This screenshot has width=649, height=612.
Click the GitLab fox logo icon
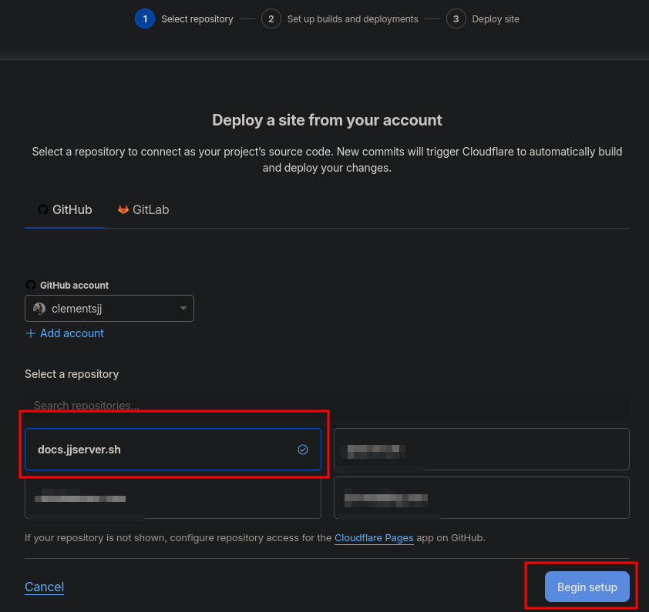tap(123, 209)
